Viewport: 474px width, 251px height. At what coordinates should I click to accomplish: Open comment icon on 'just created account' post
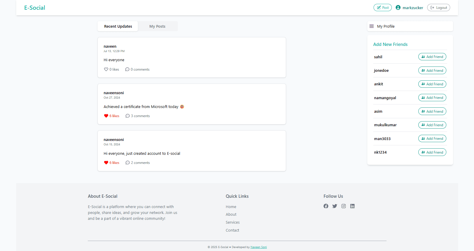coord(128,163)
